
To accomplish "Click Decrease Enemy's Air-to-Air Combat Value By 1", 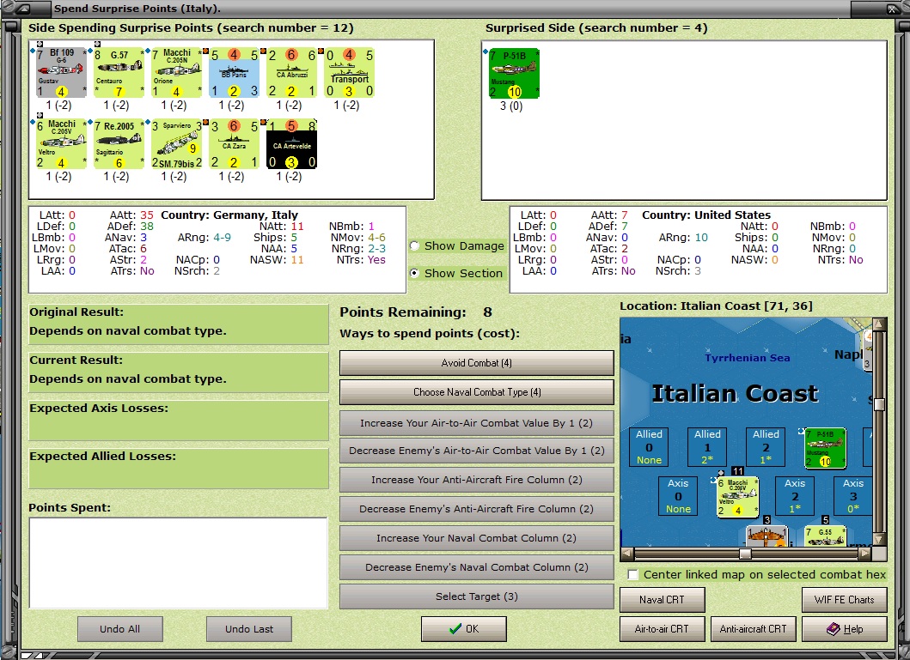I will coord(476,451).
